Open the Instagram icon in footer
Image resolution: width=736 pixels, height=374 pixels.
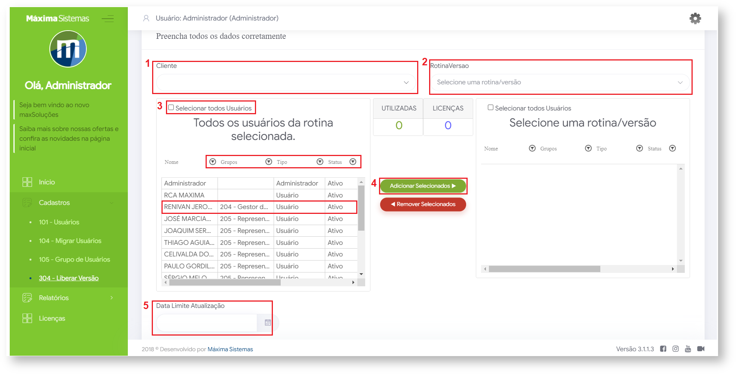click(x=675, y=349)
